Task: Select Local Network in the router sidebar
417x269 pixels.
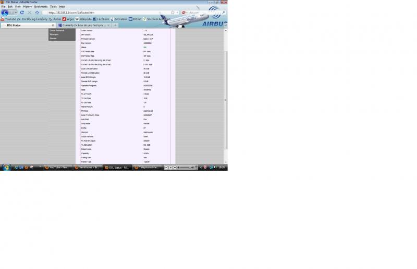Action: pyautogui.click(x=57, y=30)
